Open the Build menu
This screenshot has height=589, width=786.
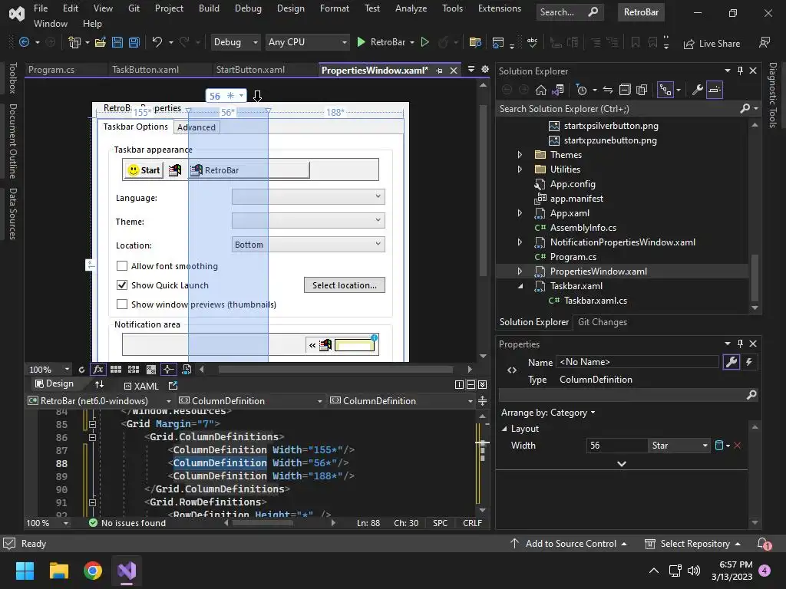coord(209,8)
